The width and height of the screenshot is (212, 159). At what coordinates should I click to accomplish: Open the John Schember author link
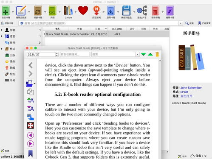pos(191,88)
